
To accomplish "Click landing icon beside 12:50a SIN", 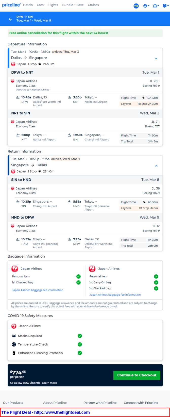I will coord(70,135).
